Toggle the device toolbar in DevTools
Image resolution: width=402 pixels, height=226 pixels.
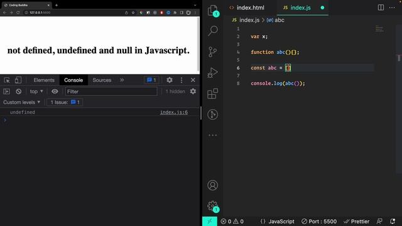(x=18, y=80)
